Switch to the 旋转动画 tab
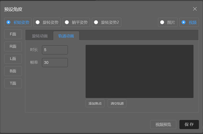 pyautogui.click(x=40, y=36)
